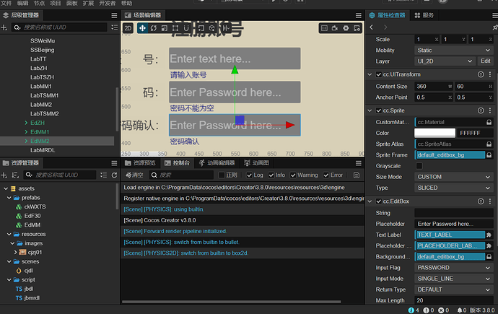The width and height of the screenshot is (498, 314).
Task: Click the scene camera icon
Action: tap(335, 28)
